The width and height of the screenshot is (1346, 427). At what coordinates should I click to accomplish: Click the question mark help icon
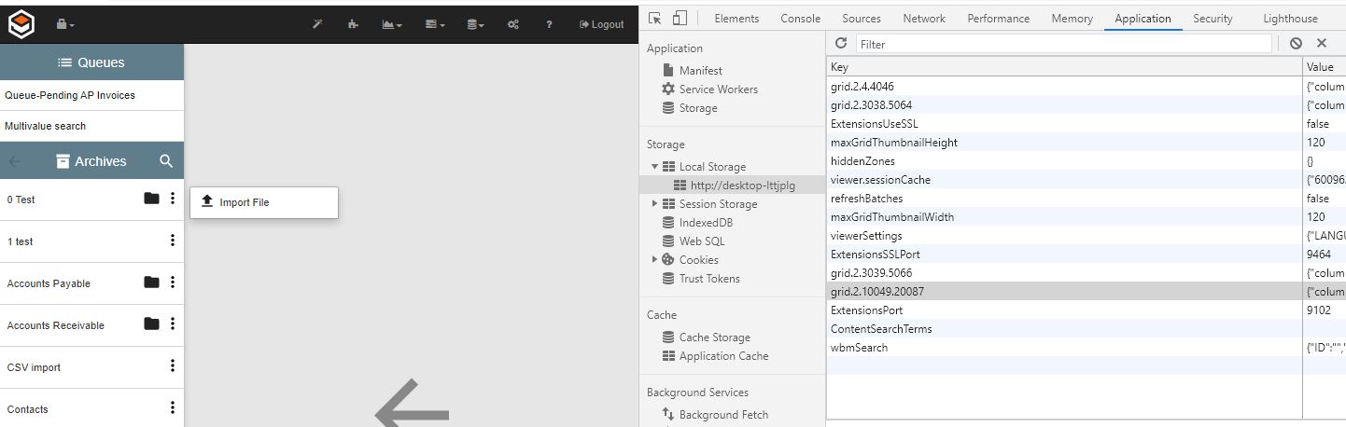click(549, 24)
